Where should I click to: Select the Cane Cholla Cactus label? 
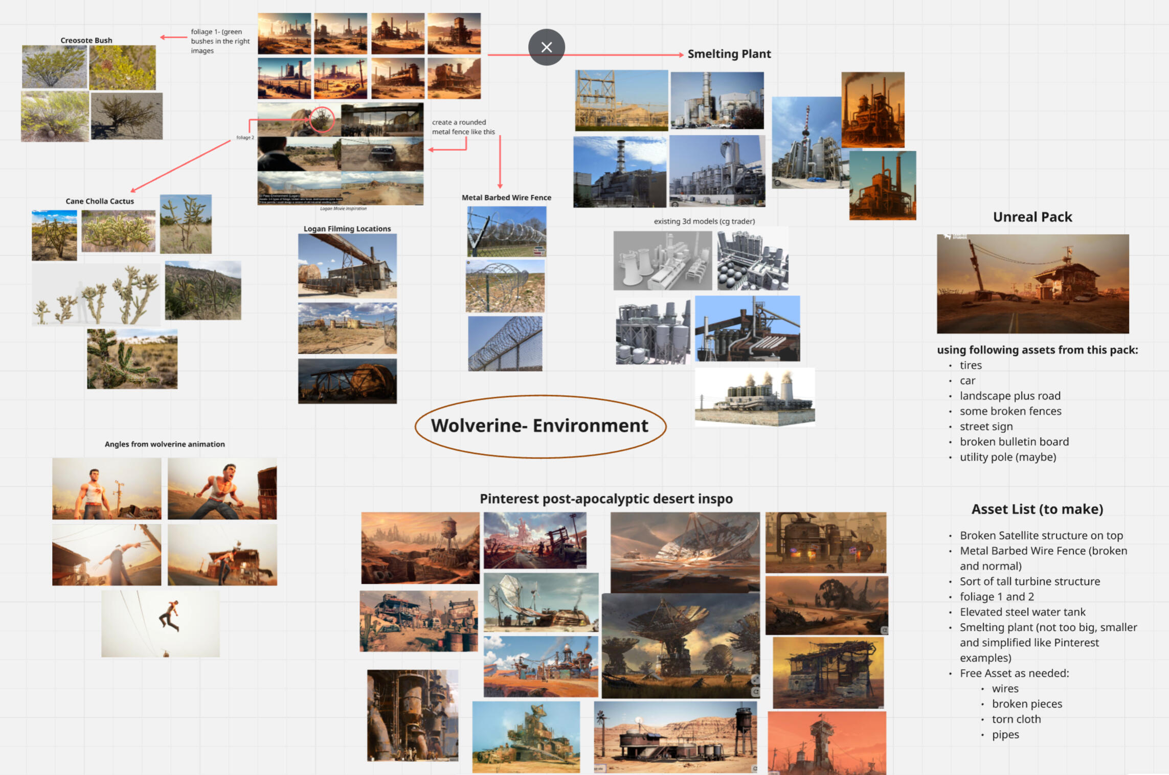point(100,201)
